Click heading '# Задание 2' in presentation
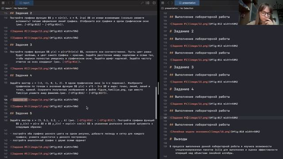283x159 pixels. coord(182,31)
